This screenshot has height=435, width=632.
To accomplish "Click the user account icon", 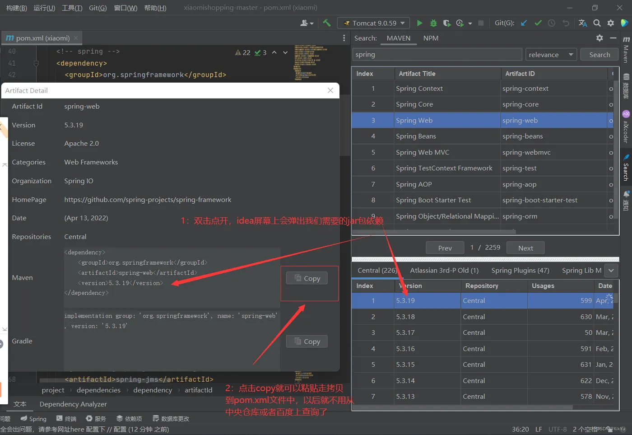I will pos(304,23).
